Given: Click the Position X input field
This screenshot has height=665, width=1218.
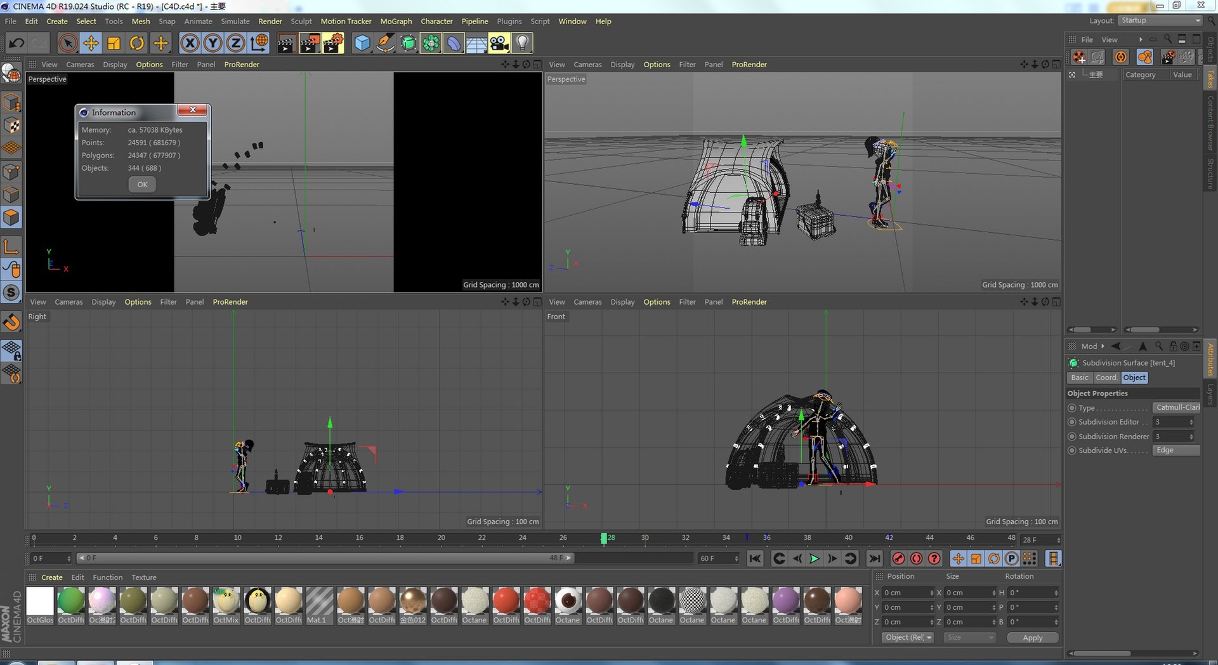Looking at the screenshot, I should [908, 593].
